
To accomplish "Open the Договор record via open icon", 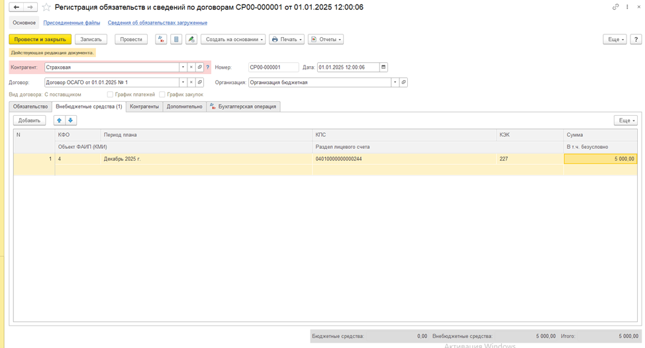I will click(x=199, y=82).
